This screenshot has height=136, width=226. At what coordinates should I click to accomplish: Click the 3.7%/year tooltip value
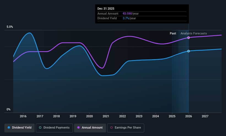click(129, 18)
